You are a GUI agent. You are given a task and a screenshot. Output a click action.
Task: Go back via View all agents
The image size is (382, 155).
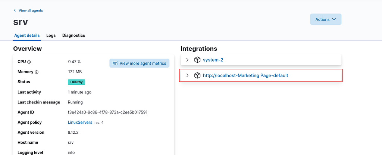[31, 10]
